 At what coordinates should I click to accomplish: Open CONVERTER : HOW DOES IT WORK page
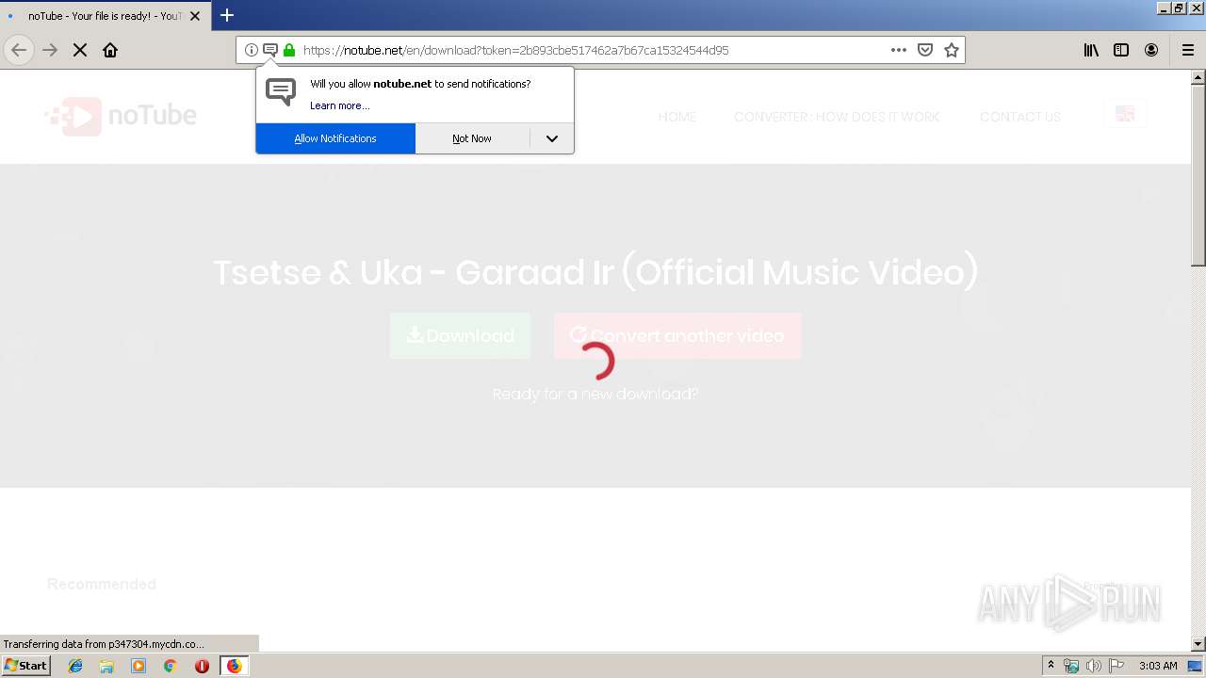[x=837, y=117]
